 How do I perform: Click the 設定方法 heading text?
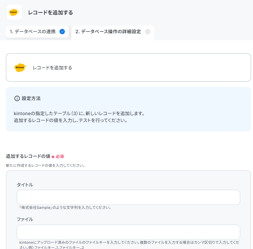(x=31, y=98)
